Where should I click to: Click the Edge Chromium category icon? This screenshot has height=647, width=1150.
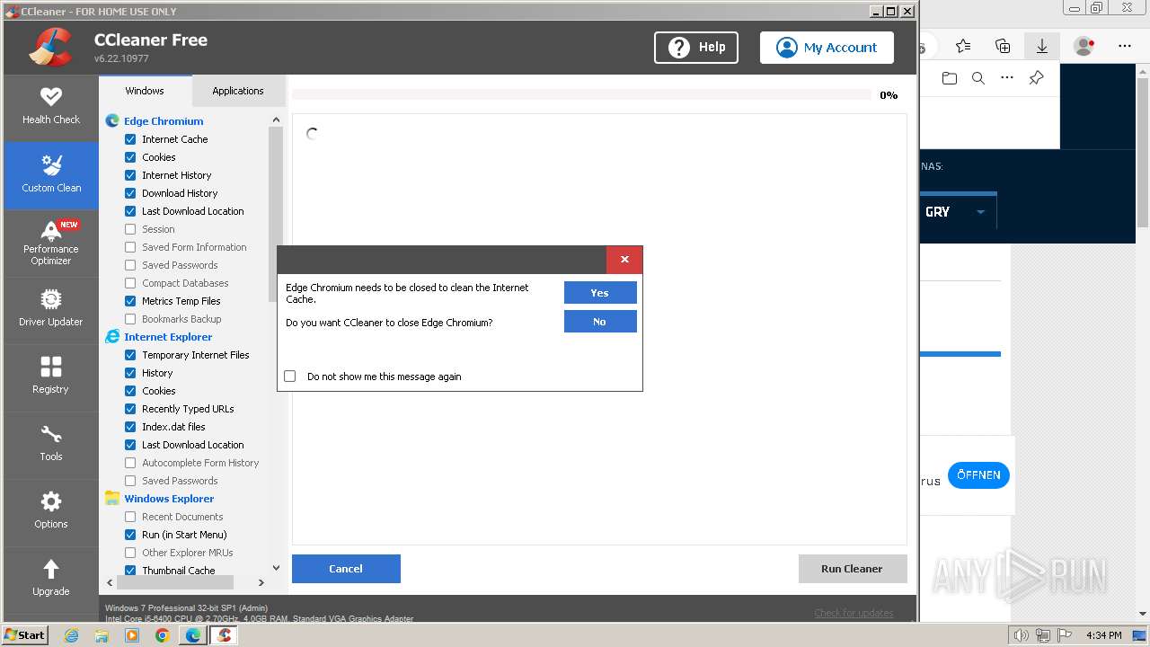click(112, 120)
